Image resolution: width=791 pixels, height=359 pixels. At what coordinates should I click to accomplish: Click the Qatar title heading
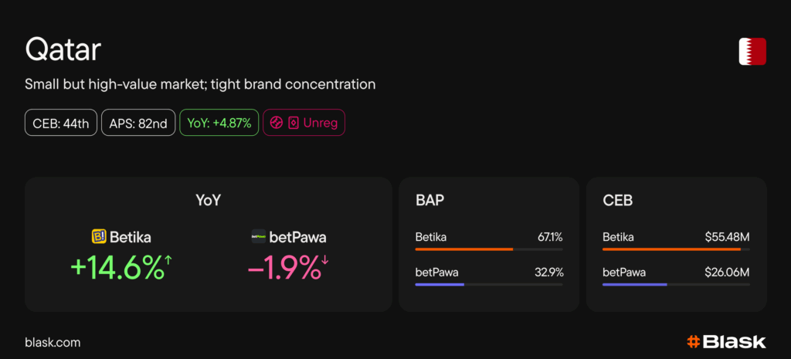click(63, 50)
